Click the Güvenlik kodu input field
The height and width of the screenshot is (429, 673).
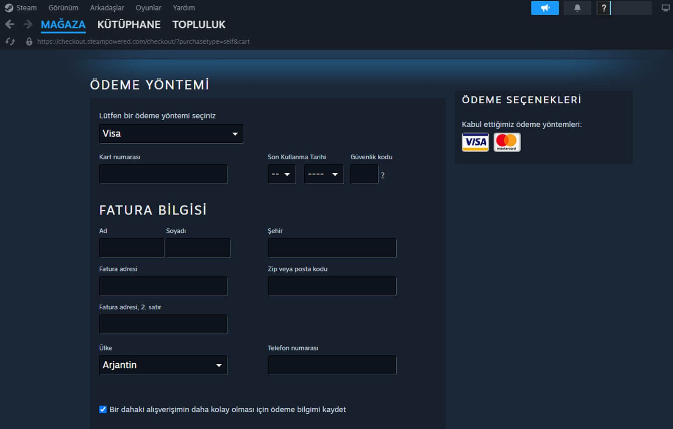click(x=364, y=174)
